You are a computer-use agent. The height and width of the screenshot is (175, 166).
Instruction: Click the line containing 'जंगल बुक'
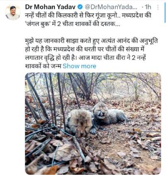pyautogui.click(x=73, y=24)
